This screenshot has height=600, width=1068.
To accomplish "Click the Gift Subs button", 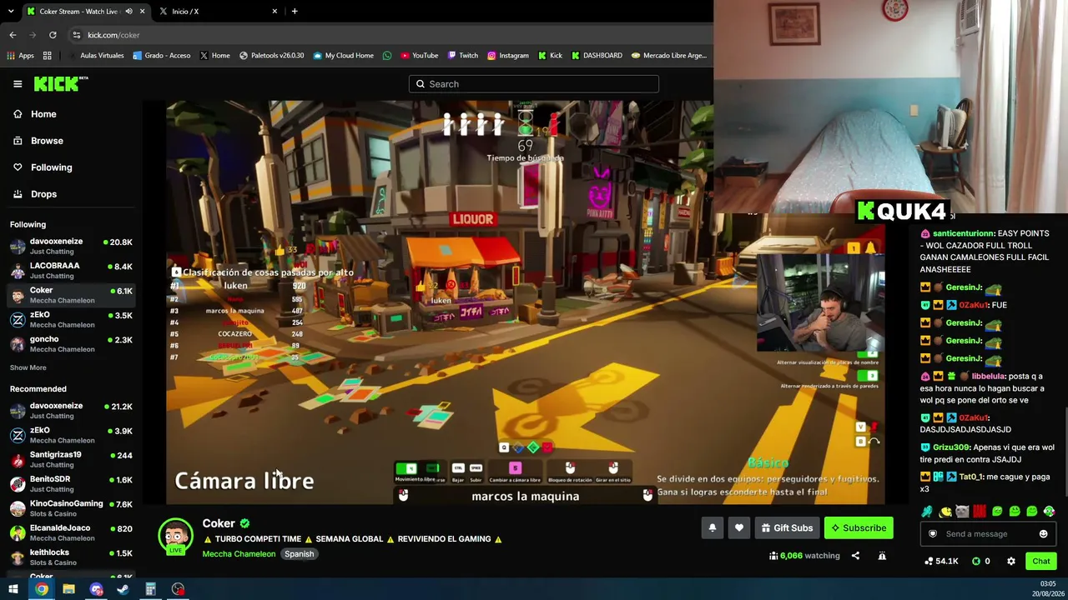I will click(x=786, y=527).
